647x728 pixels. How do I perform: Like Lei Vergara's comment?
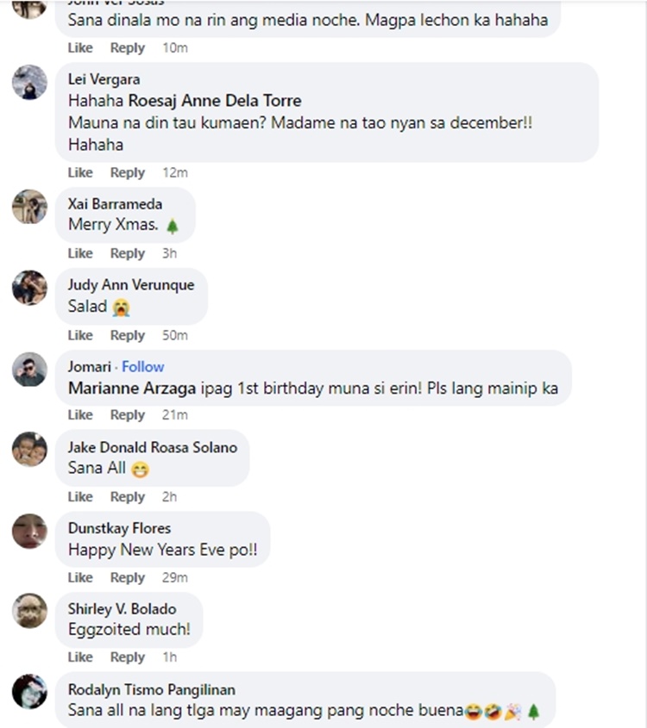pyautogui.click(x=80, y=172)
